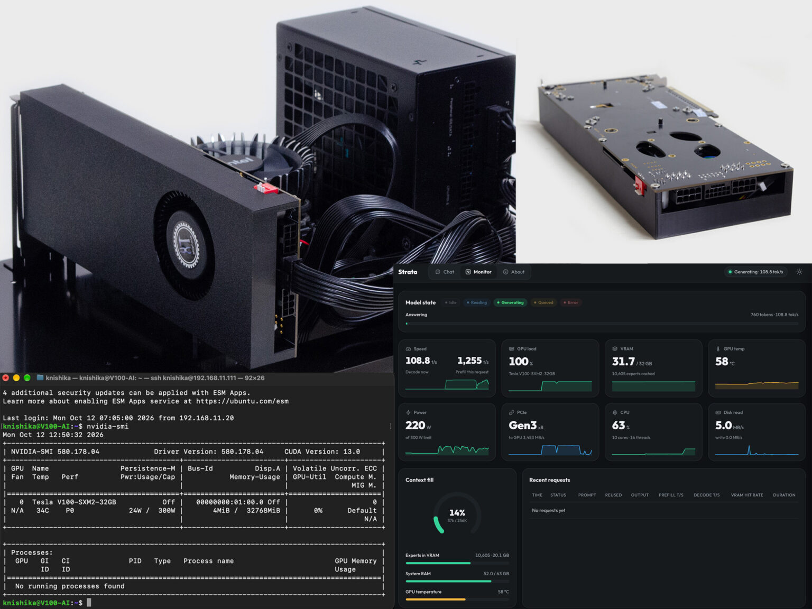
Task: Click the 14% context fill gauge
Action: pos(457,514)
